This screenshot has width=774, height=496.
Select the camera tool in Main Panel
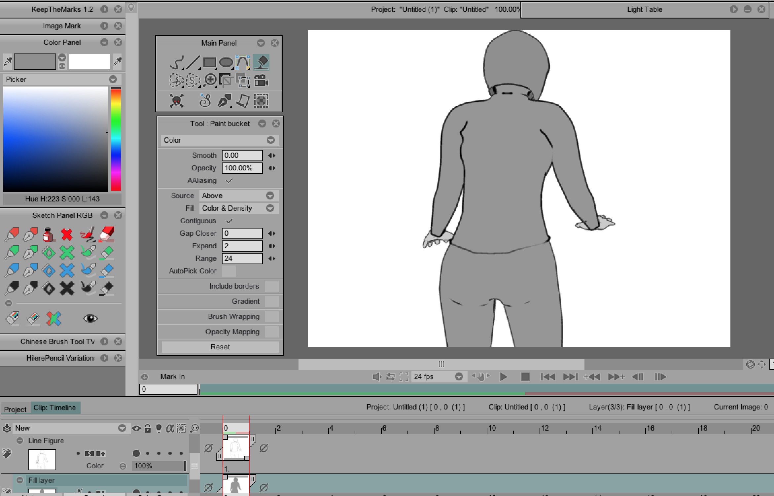(261, 80)
